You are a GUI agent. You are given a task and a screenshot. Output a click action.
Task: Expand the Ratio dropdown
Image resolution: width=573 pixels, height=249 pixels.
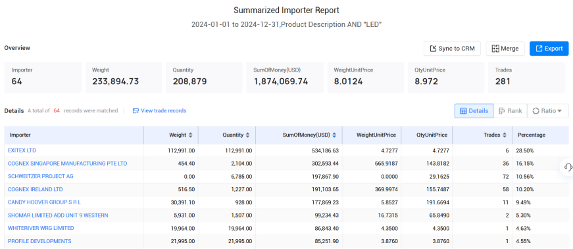point(547,111)
